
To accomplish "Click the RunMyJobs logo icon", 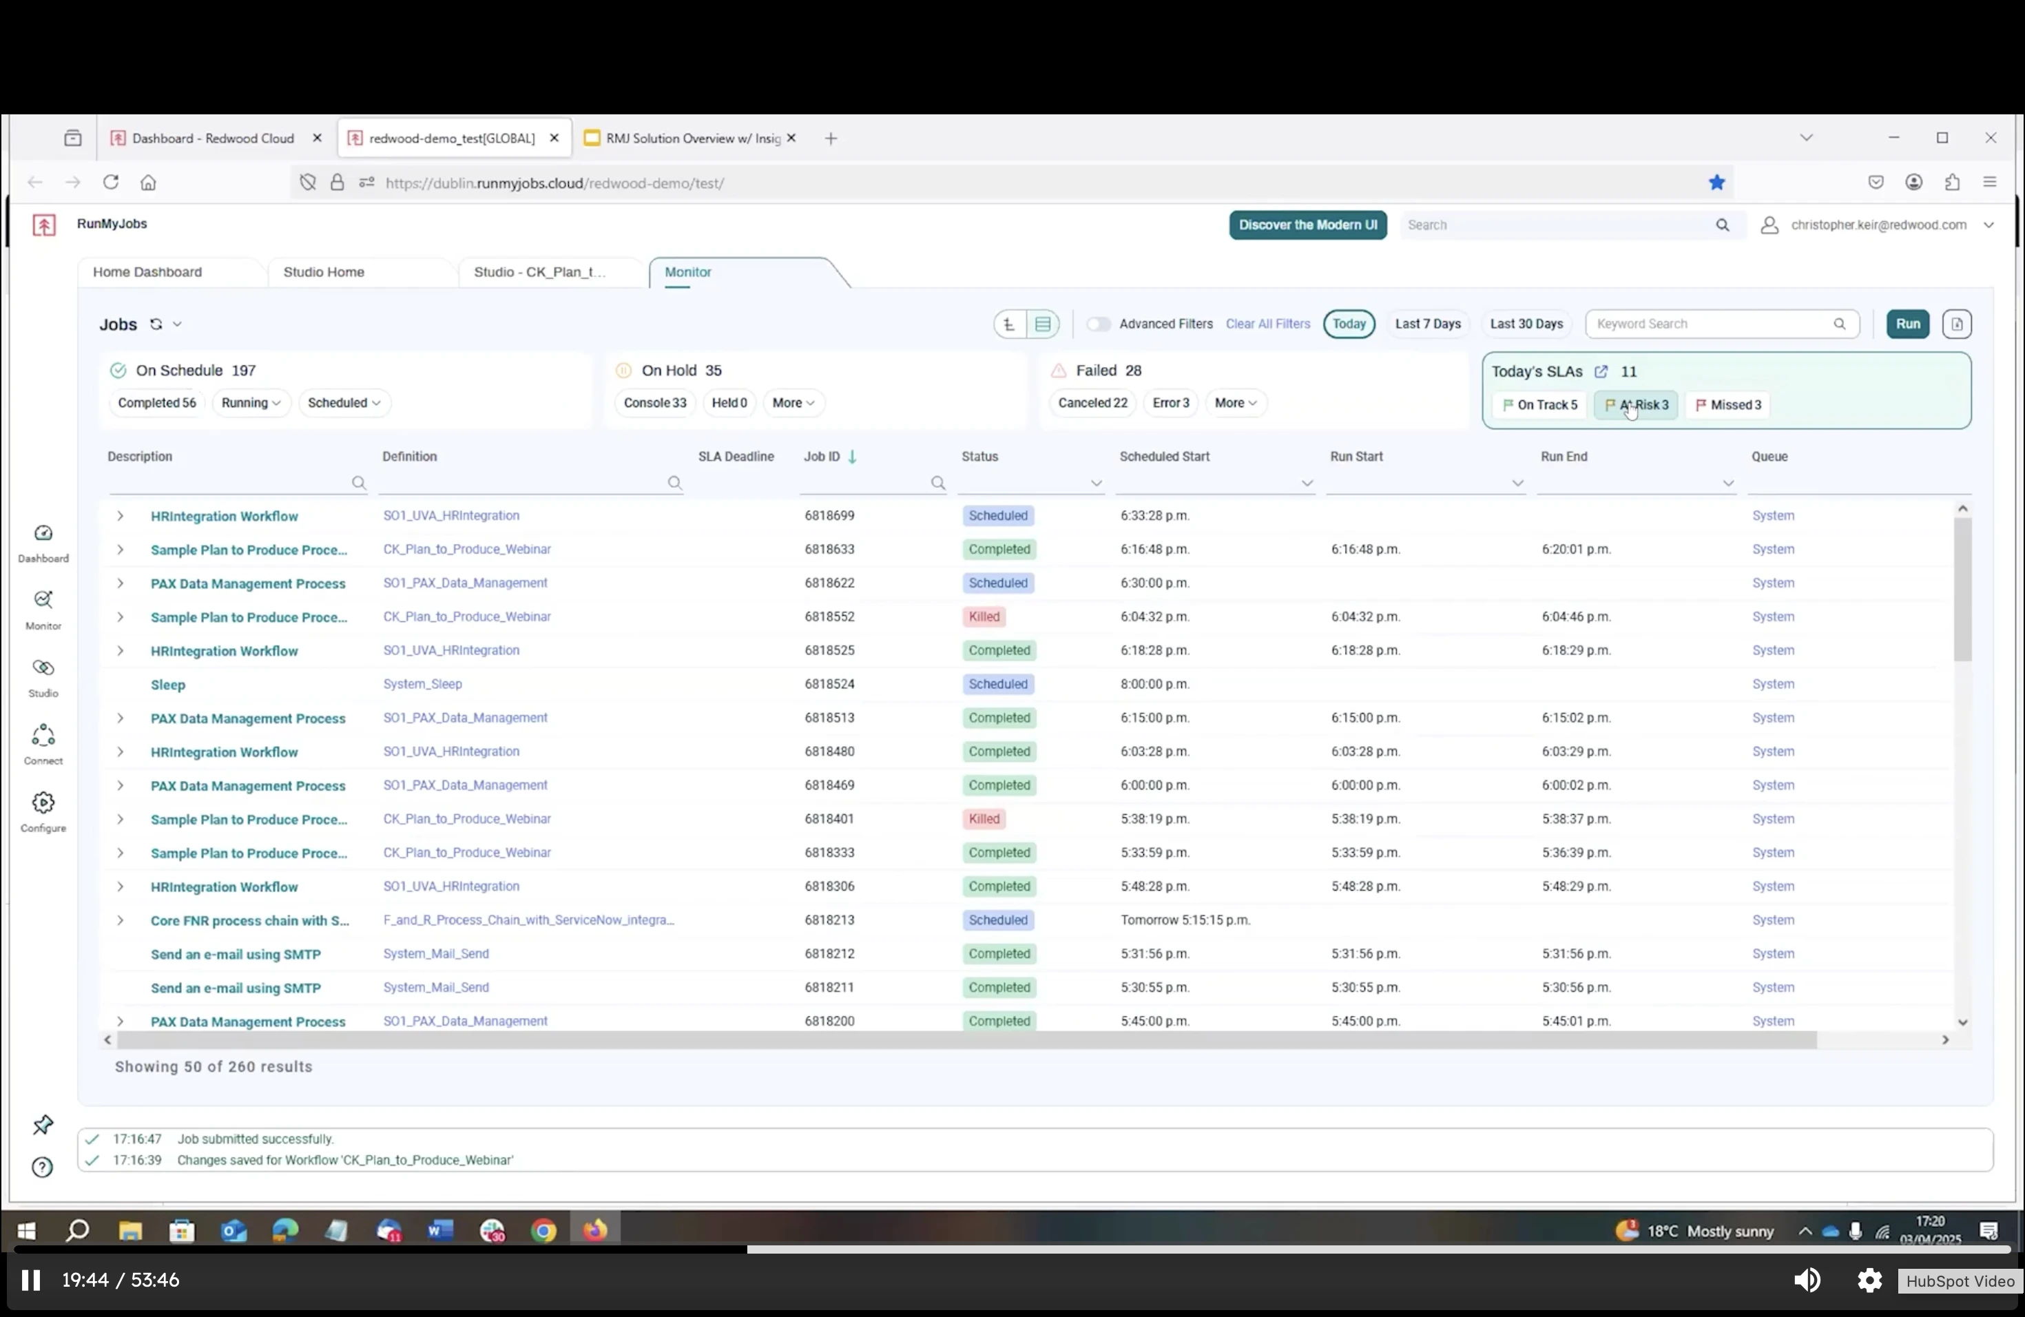I will coord(44,225).
